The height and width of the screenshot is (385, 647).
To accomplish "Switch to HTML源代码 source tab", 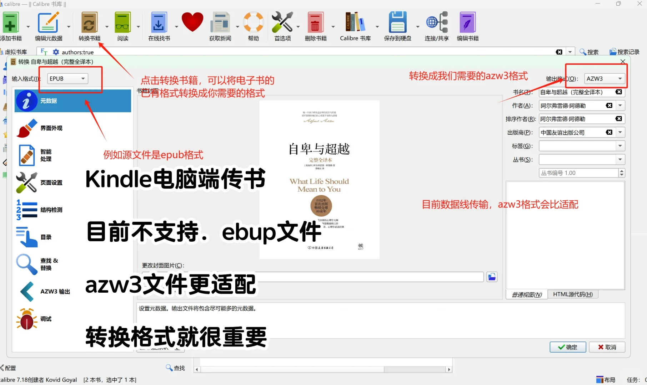I will click(573, 294).
